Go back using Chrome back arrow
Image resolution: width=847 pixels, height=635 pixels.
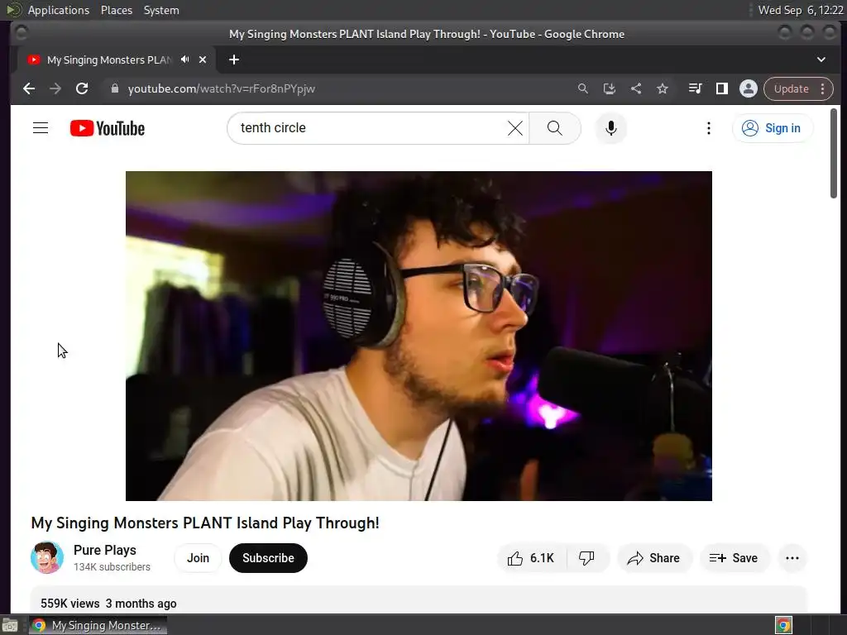coord(29,88)
